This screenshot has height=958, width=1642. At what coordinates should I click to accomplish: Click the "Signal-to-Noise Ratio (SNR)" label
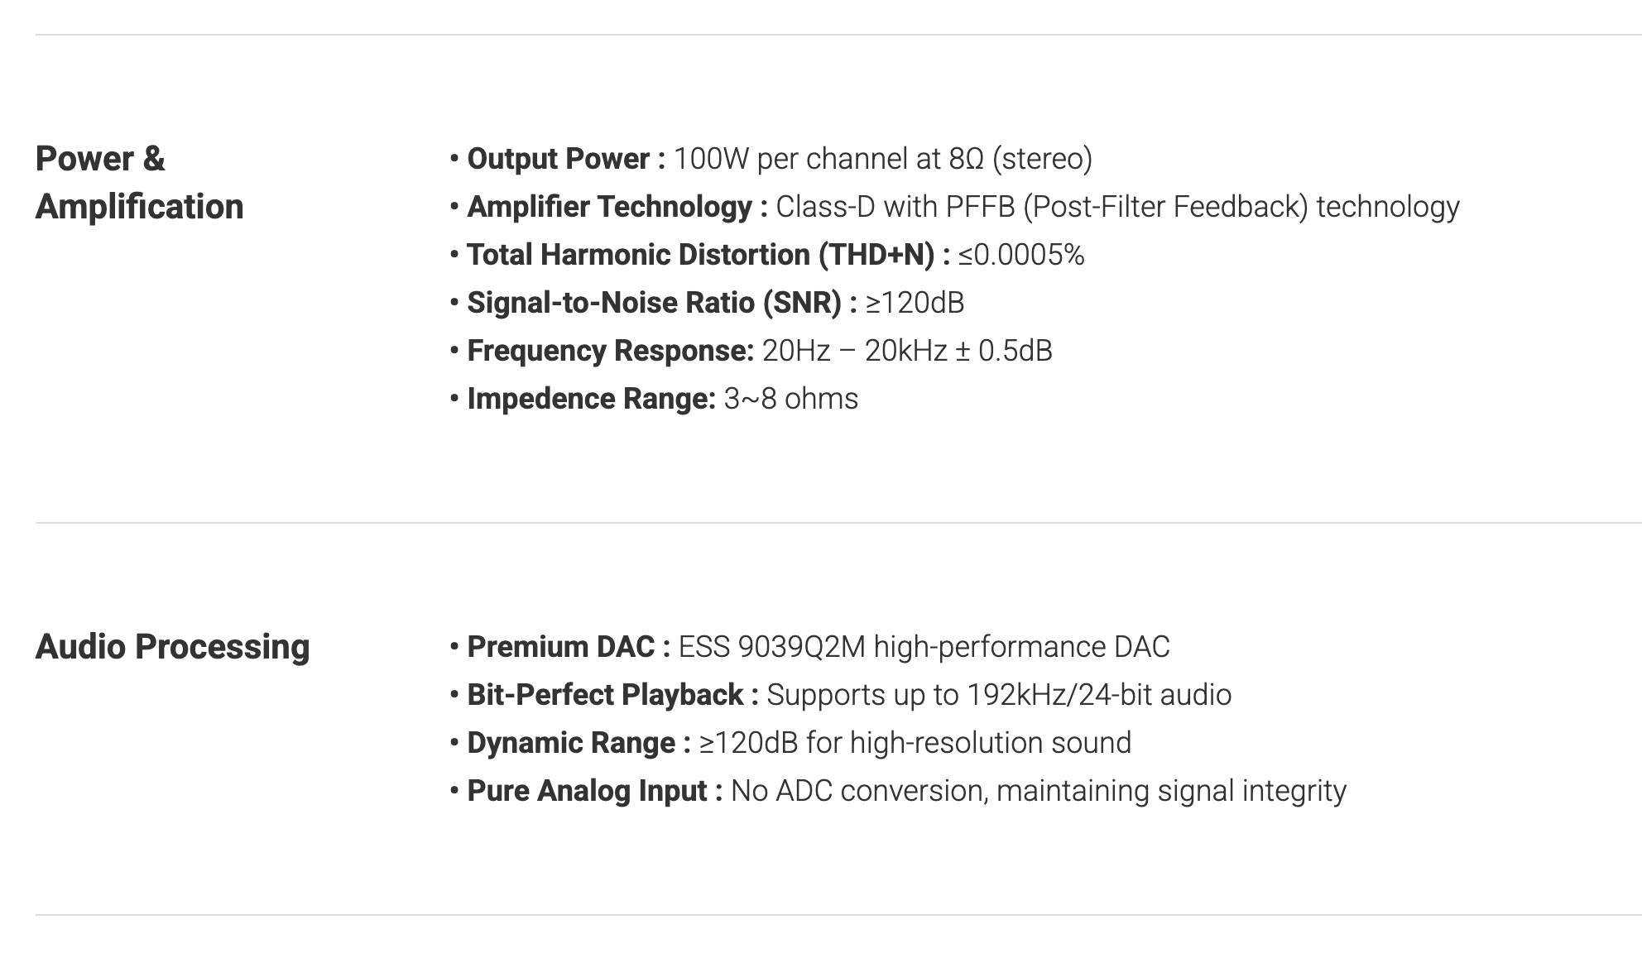654,303
